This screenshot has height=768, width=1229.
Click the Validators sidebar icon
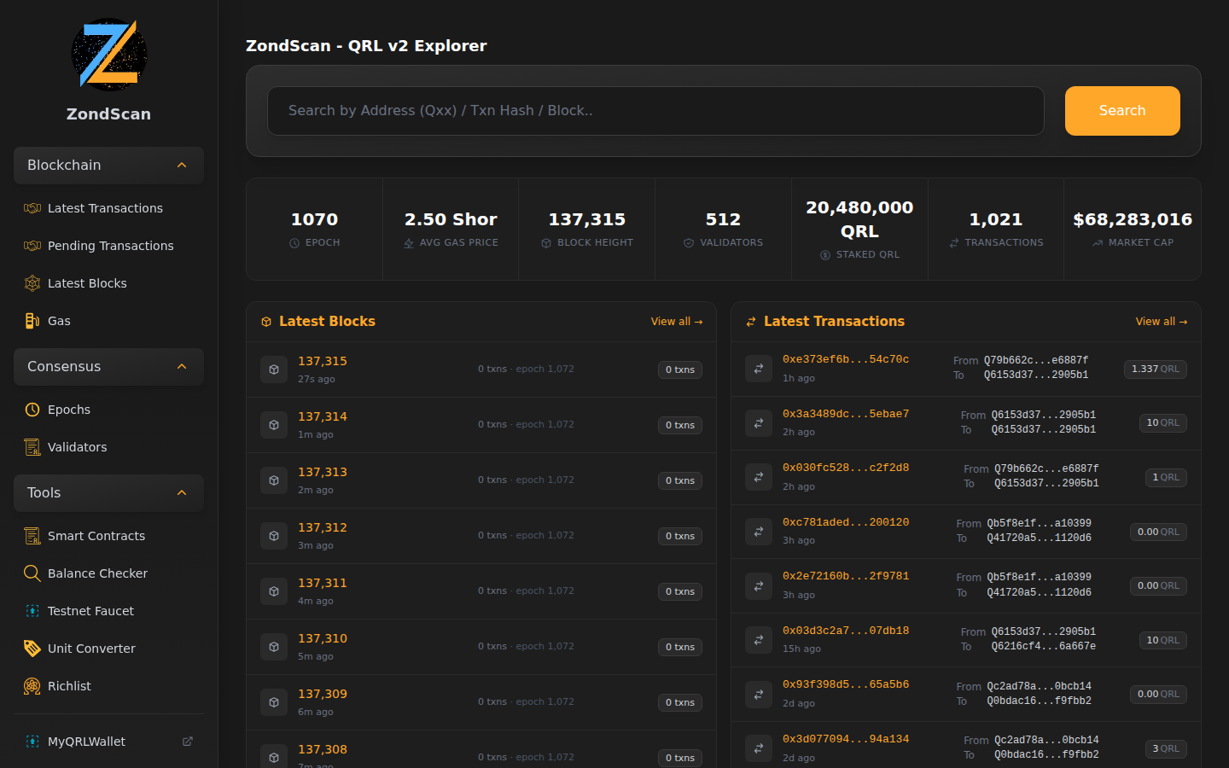[32, 447]
